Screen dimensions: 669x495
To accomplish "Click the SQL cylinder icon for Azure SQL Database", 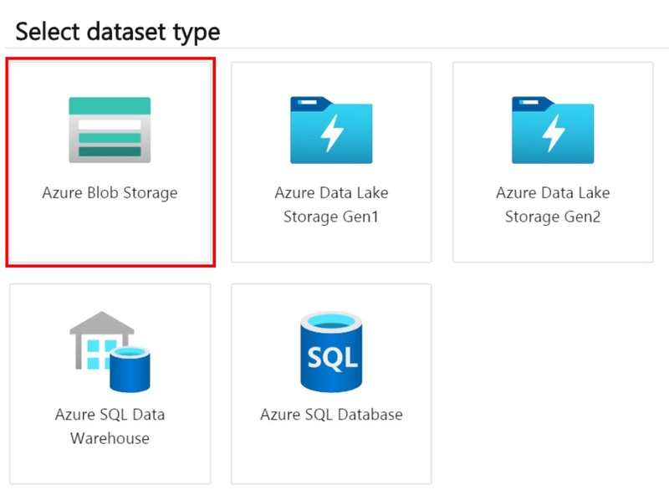I will coord(331,350).
